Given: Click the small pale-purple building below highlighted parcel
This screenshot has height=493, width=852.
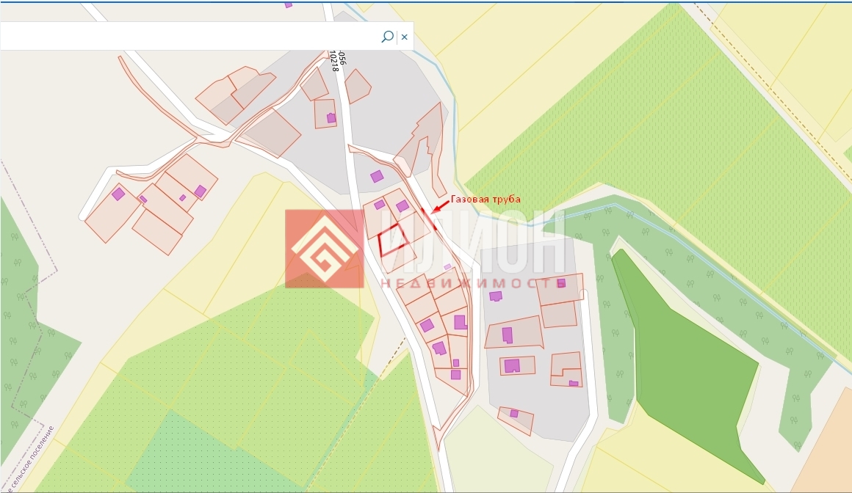Looking at the screenshot, I should coord(447,267).
